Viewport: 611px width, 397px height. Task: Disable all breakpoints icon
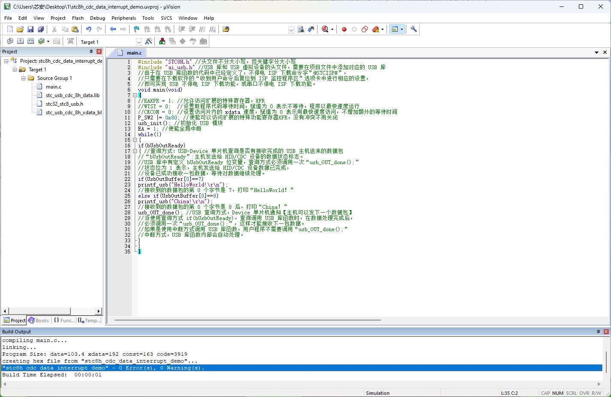click(x=365, y=29)
